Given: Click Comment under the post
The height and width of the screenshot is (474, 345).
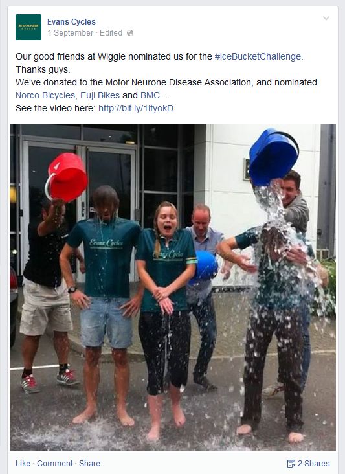Looking at the screenshot, I should point(54,464).
